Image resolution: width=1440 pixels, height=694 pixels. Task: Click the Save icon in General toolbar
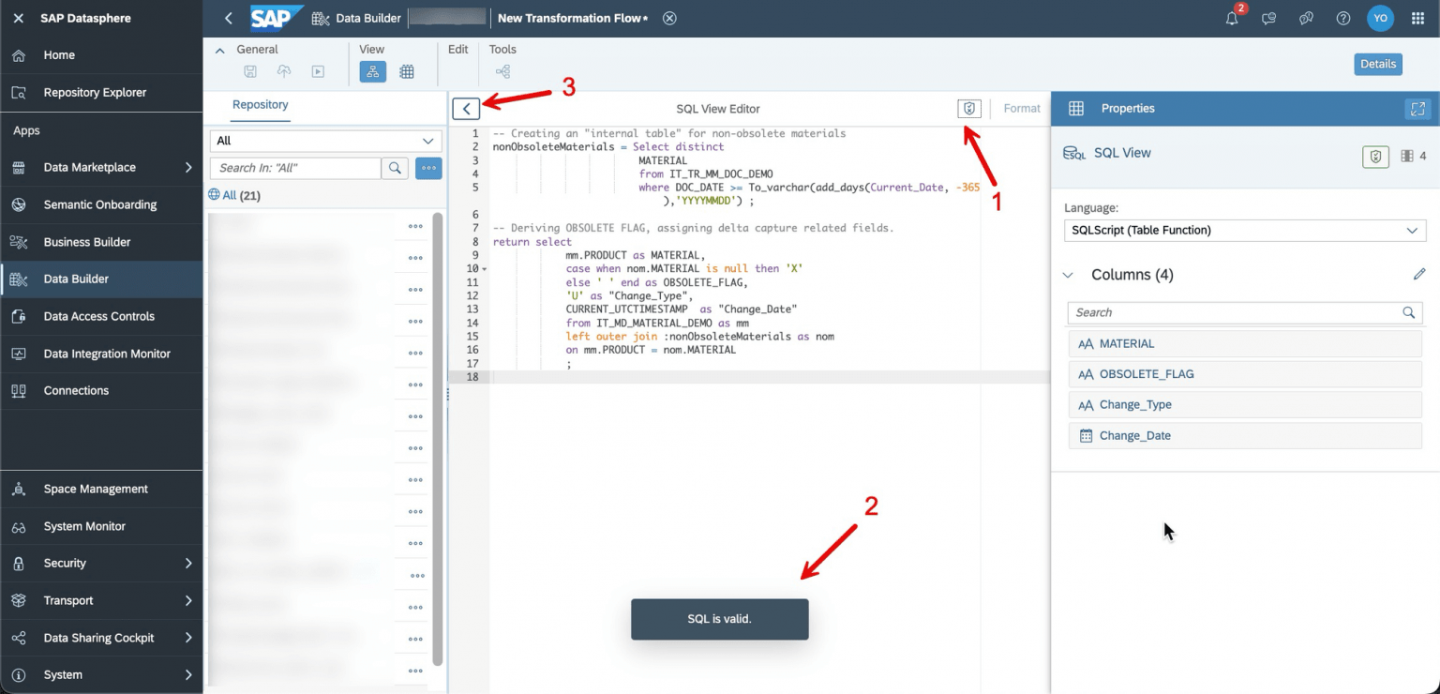[x=250, y=71]
